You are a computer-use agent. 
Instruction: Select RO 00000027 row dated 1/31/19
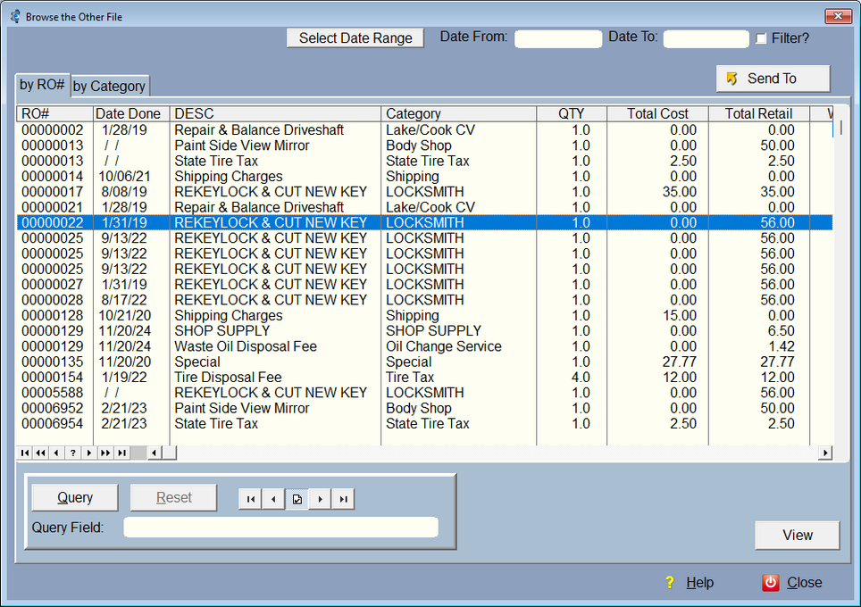425,284
